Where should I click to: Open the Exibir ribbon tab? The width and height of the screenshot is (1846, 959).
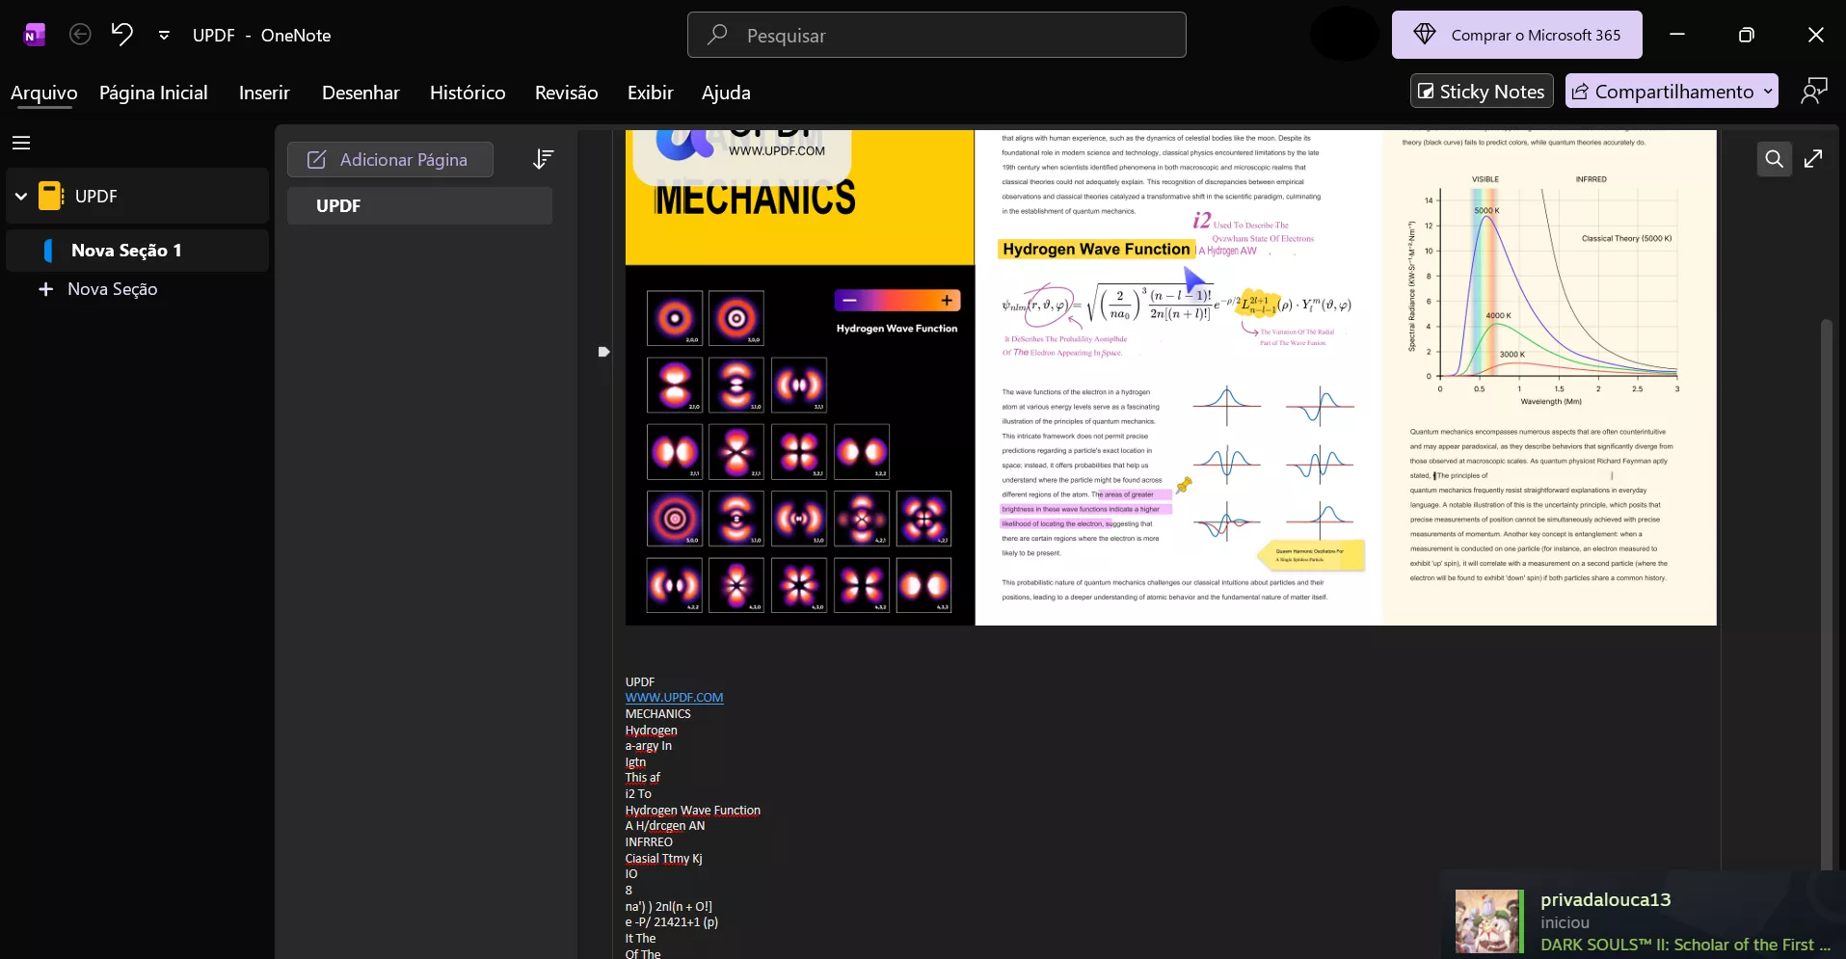650,93
